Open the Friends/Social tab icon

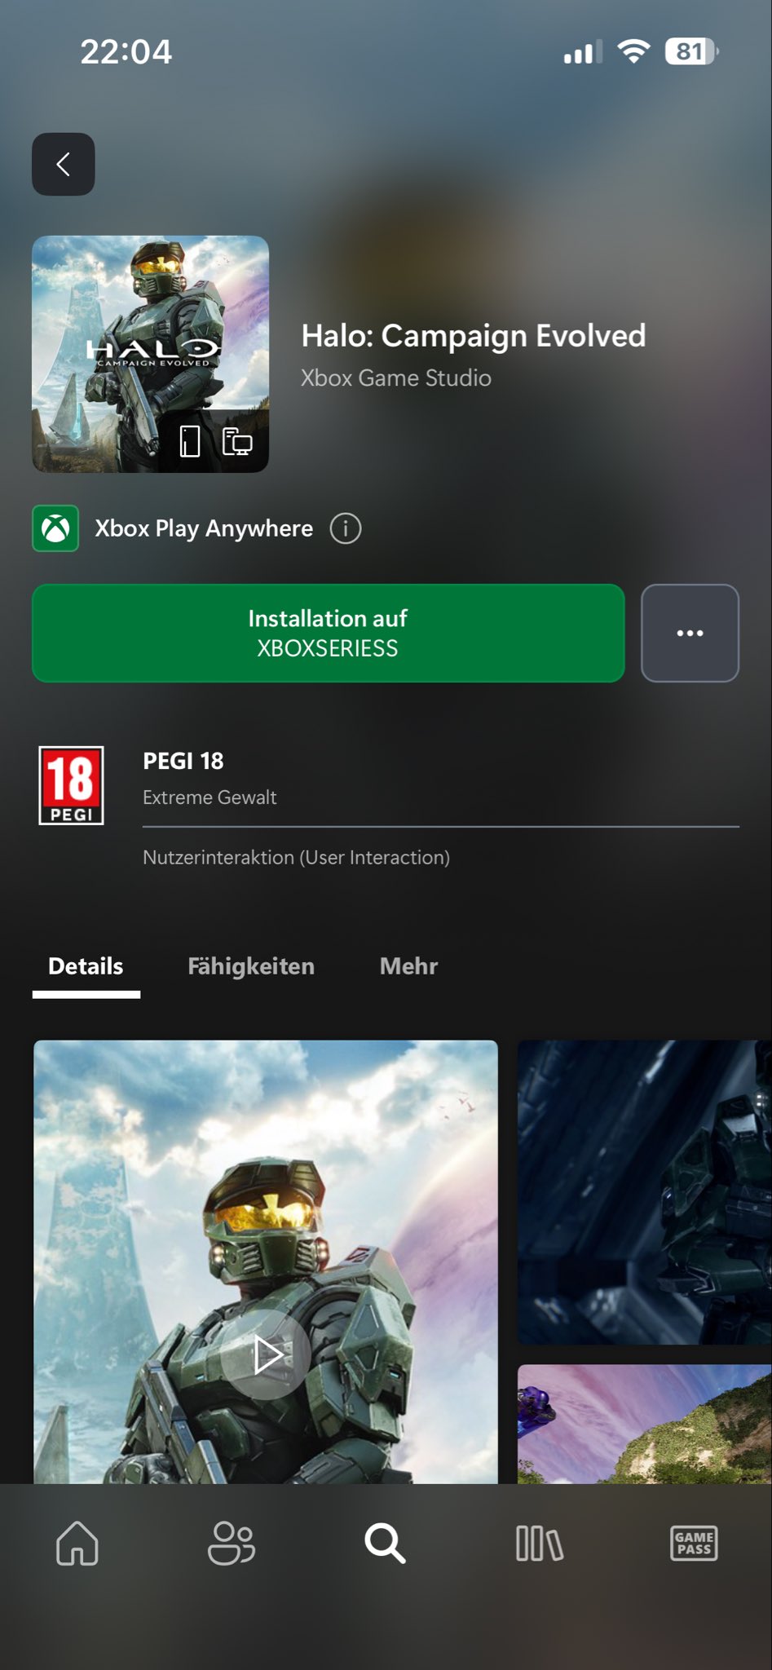click(232, 1544)
